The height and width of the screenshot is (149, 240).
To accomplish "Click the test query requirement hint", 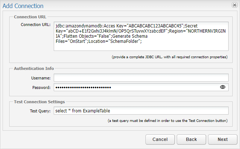I will (167, 121).
